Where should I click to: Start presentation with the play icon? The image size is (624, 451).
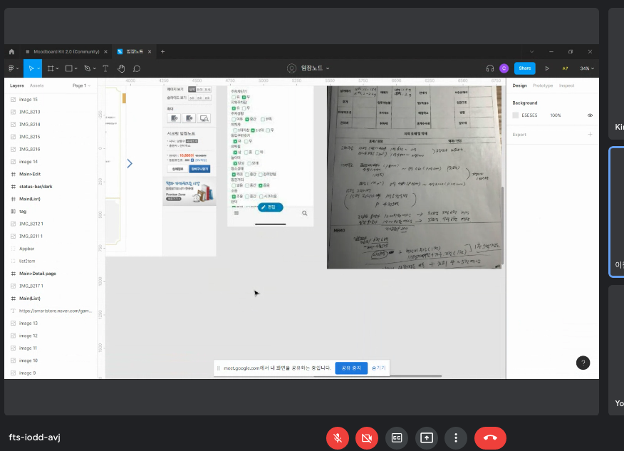(x=547, y=68)
